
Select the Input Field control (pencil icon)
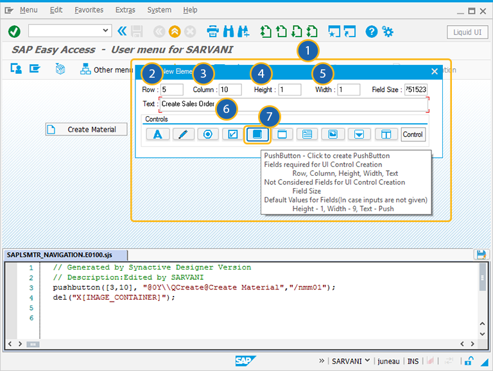pos(183,134)
